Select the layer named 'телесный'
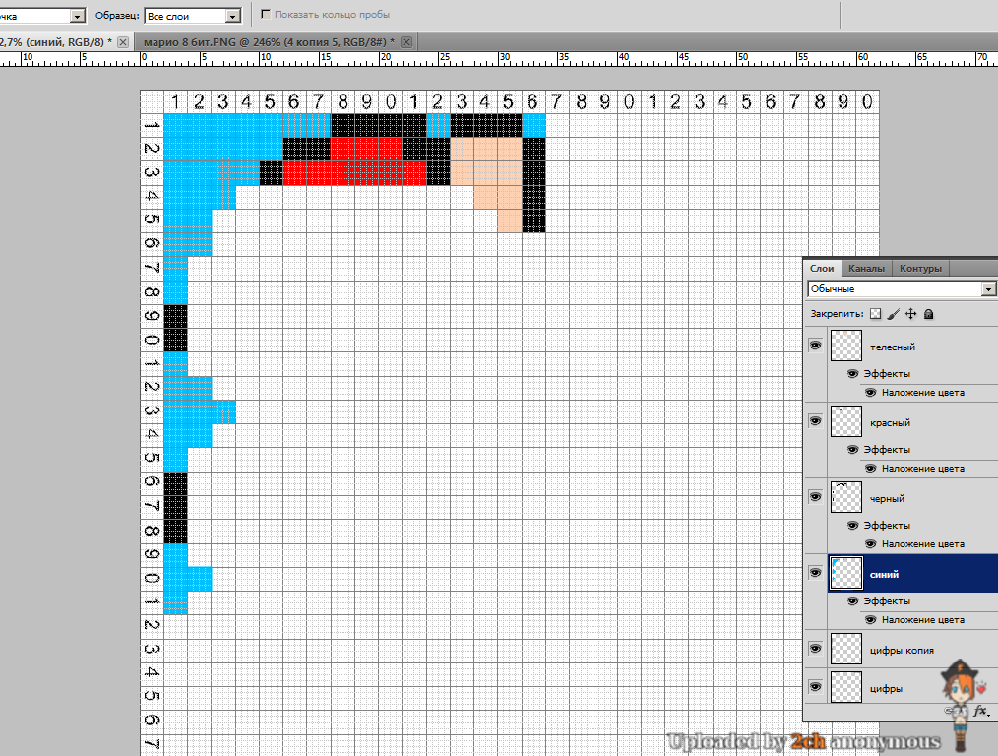Image resolution: width=998 pixels, height=756 pixels. (893, 346)
